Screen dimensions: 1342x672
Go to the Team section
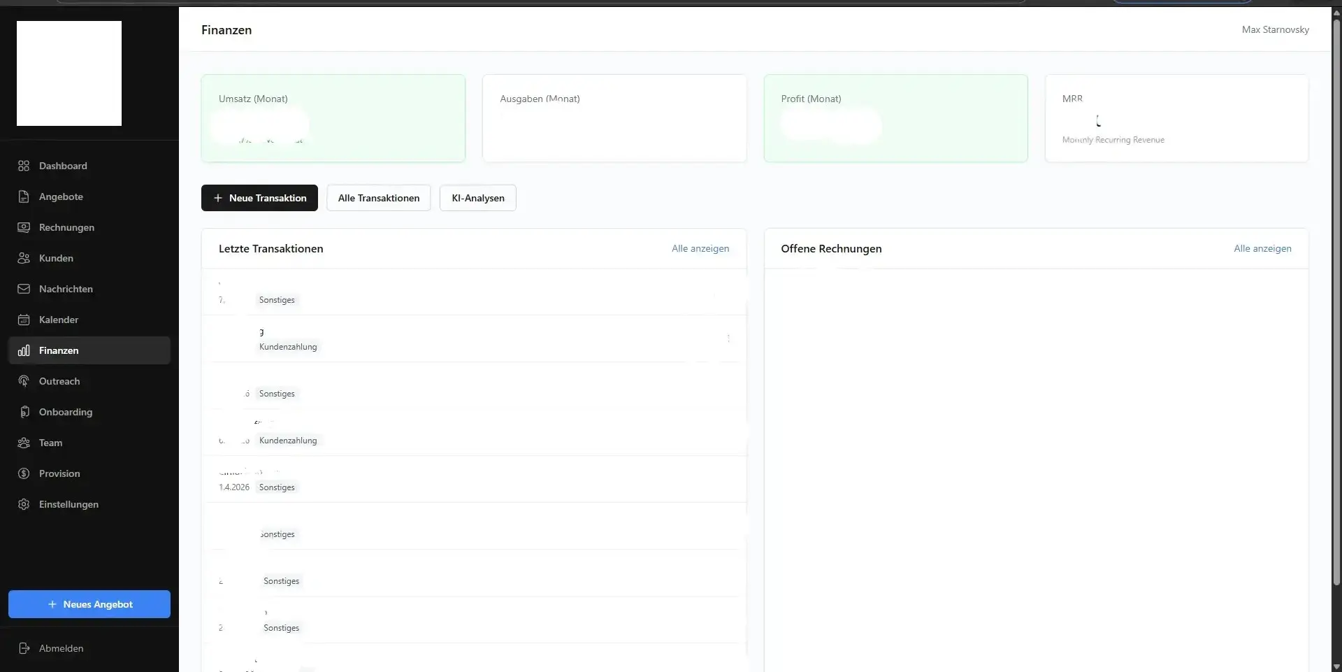pos(50,443)
